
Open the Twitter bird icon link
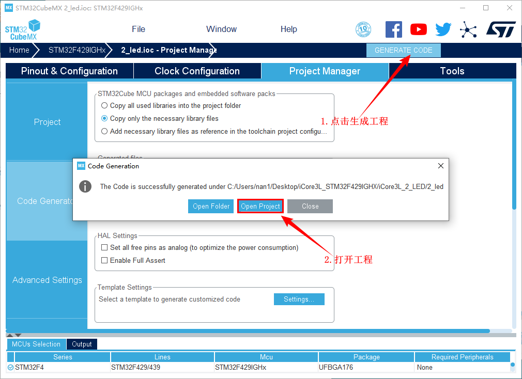pyautogui.click(x=443, y=29)
